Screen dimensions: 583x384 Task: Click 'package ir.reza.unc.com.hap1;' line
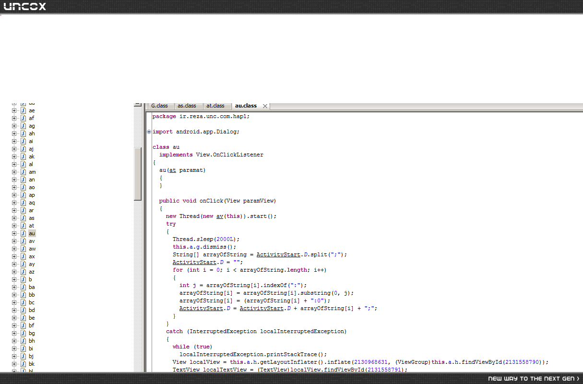pyautogui.click(x=201, y=116)
